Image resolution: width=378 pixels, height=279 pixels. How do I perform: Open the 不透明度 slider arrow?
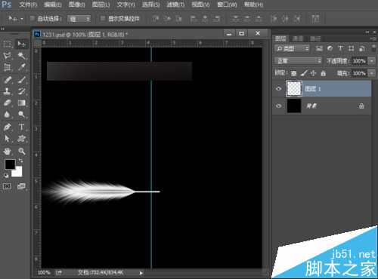click(372, 61)
